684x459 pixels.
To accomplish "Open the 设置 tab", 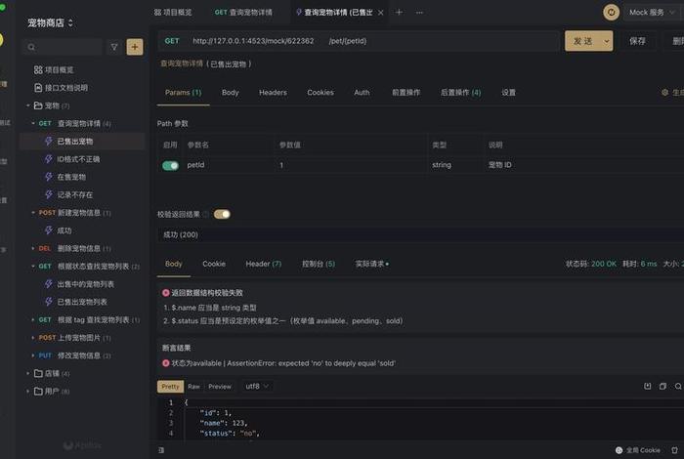I will pyautogui.click(x=508, y=93).
